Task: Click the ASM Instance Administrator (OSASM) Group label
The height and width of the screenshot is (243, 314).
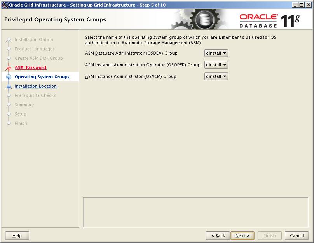Action: (x=131, y=76)
